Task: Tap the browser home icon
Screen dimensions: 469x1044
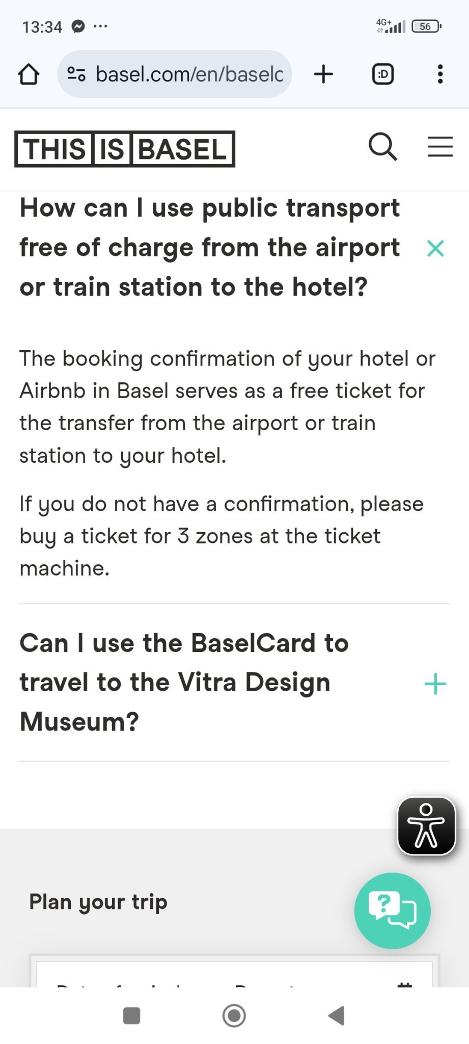Action: coord(29,74)
